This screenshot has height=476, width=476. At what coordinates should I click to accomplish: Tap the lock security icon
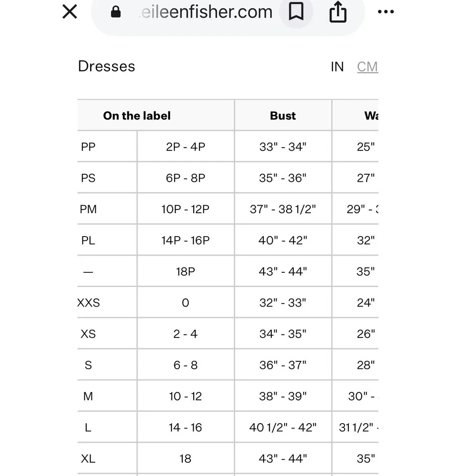pyautogui.click(x=116, y=12)
